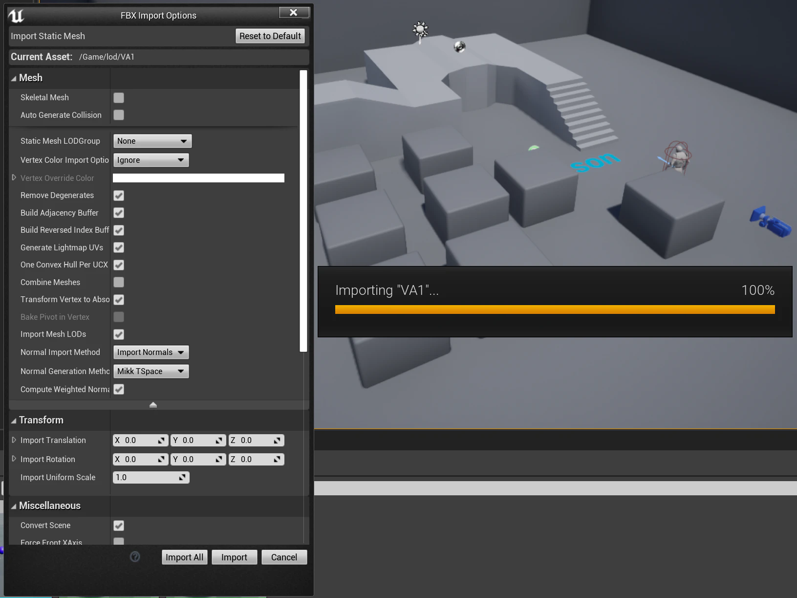Expand the Vertex Override Color row
Image resolution: width=797 pixels, height=598 pixels.
[14, 177]
